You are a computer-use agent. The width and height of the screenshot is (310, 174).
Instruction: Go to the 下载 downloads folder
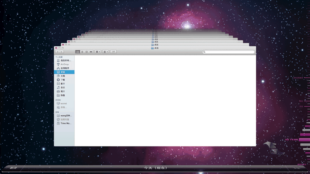63,80
